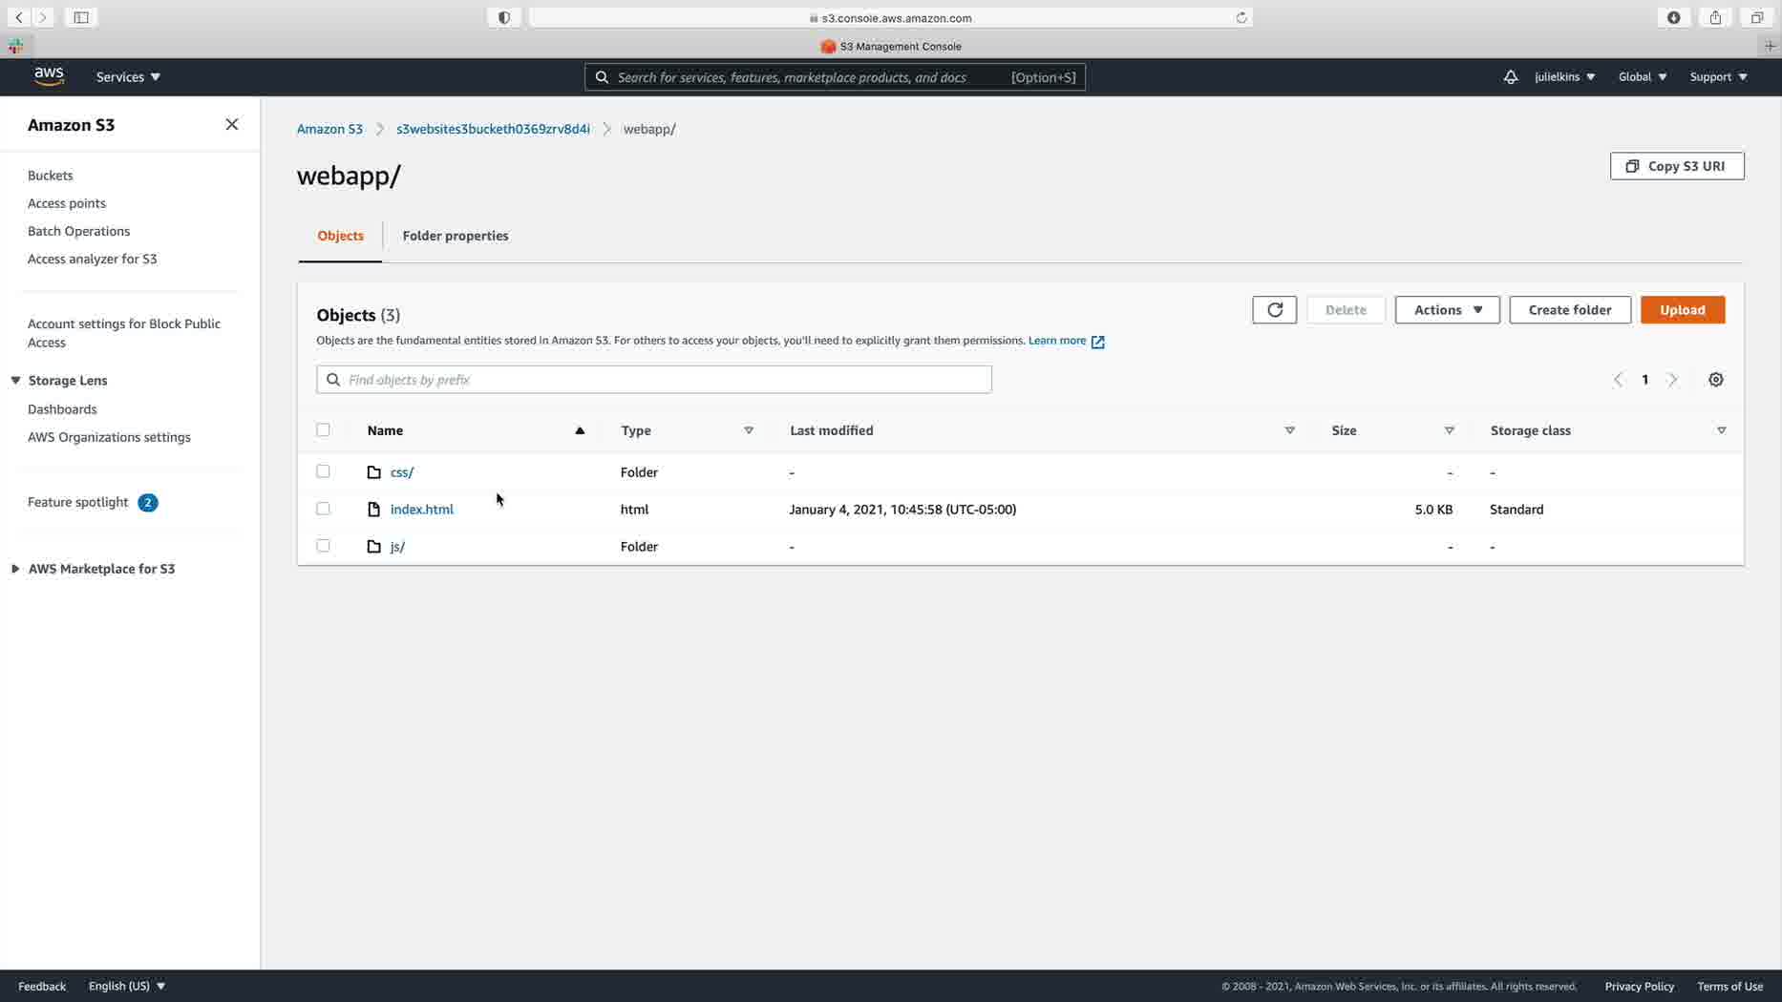The height and width of the screenshot is (1002, 1782).
Task: Open the index.html object link
Action: coord(422,510)
